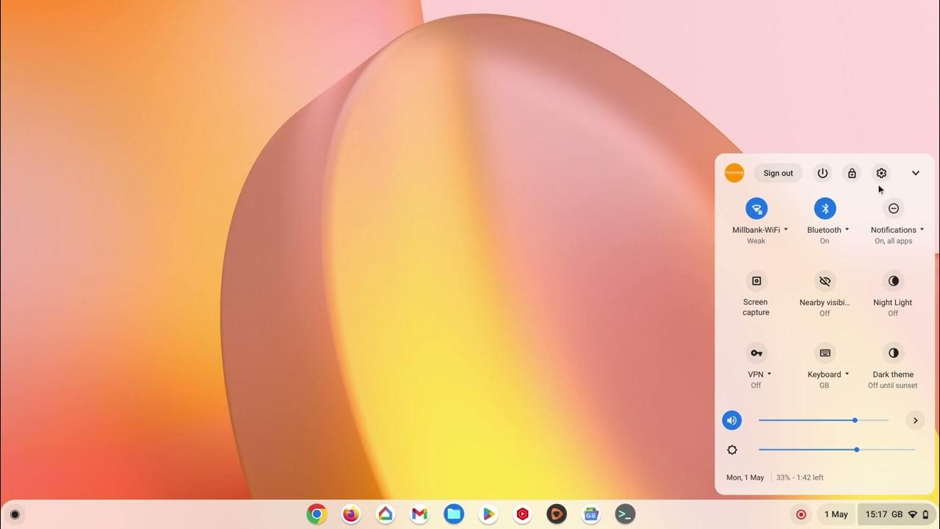Viewport: 940px width, 529px height.
Task: Toggle Nearby visibility
Action: click(825, 281)
